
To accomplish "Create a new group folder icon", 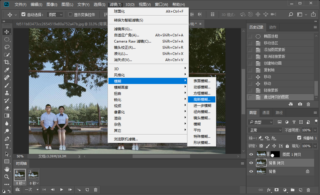I will (x=292, y=190).
